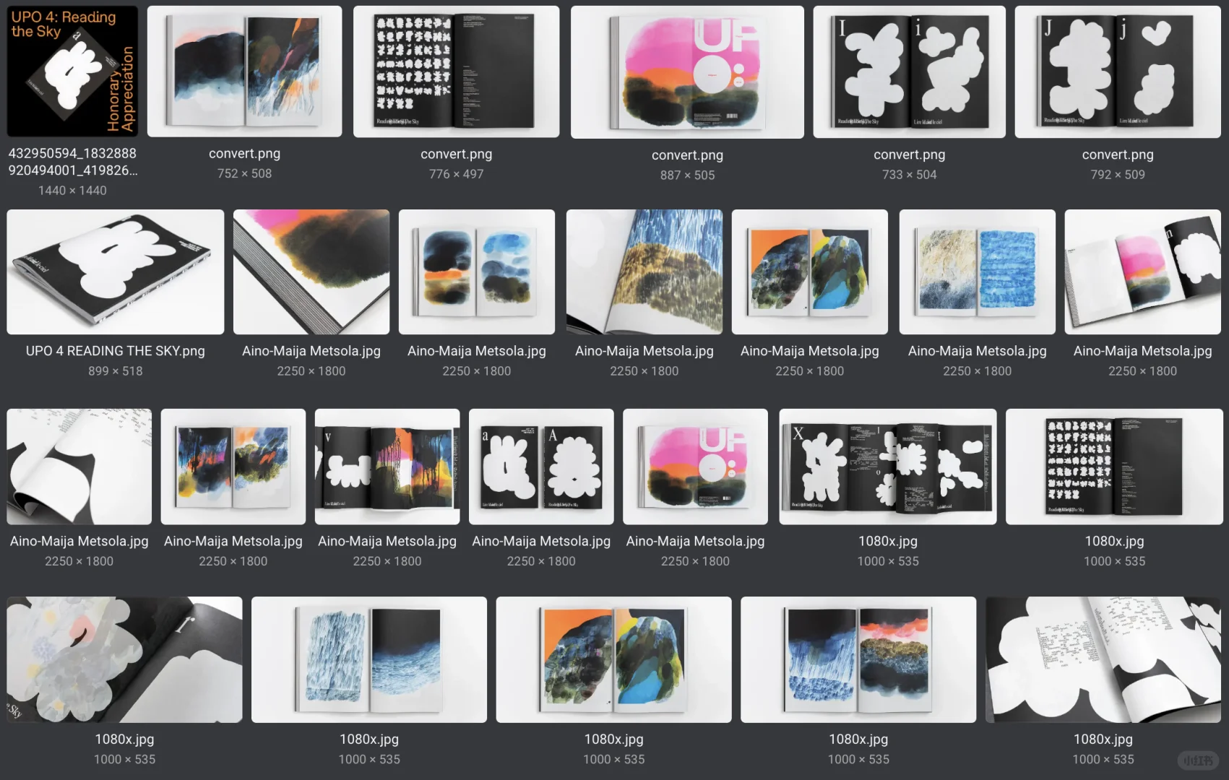This screenshot has width=1229, height=780.
Task: Open the convert.png thumbnail sized 752 × 508
Action: (244, 71)
